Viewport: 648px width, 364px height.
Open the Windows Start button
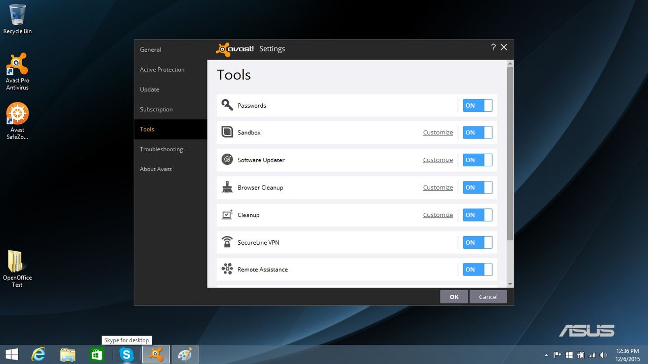tap(12, 354)
